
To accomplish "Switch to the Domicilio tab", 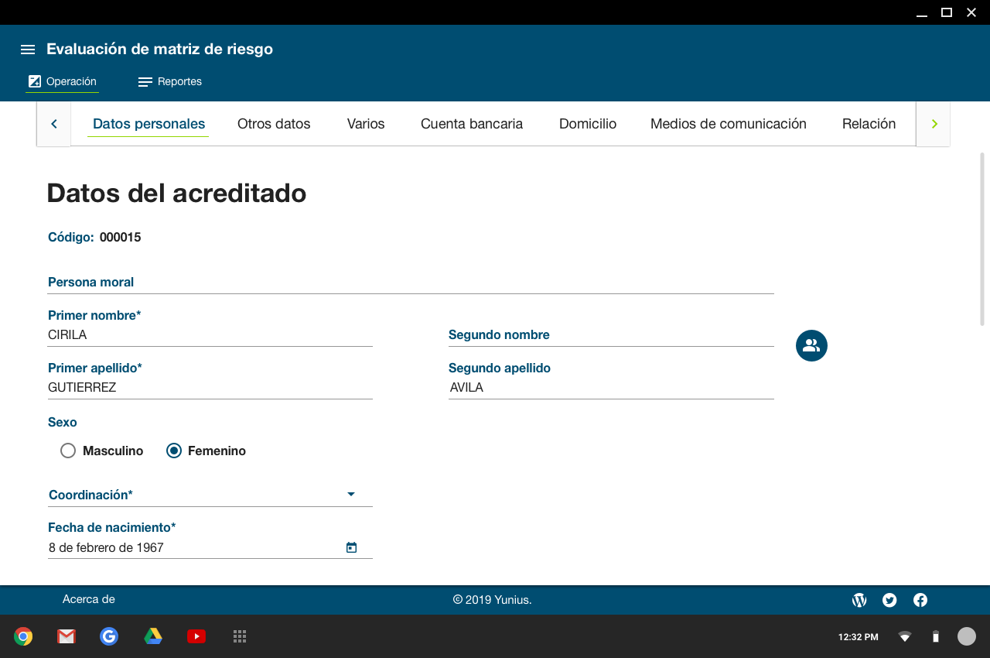I will (x=588, y=124).
